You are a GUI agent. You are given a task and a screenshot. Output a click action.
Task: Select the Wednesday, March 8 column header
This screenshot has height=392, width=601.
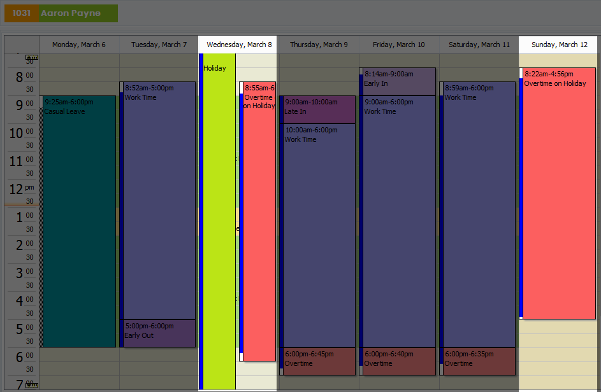coord(238,44)
